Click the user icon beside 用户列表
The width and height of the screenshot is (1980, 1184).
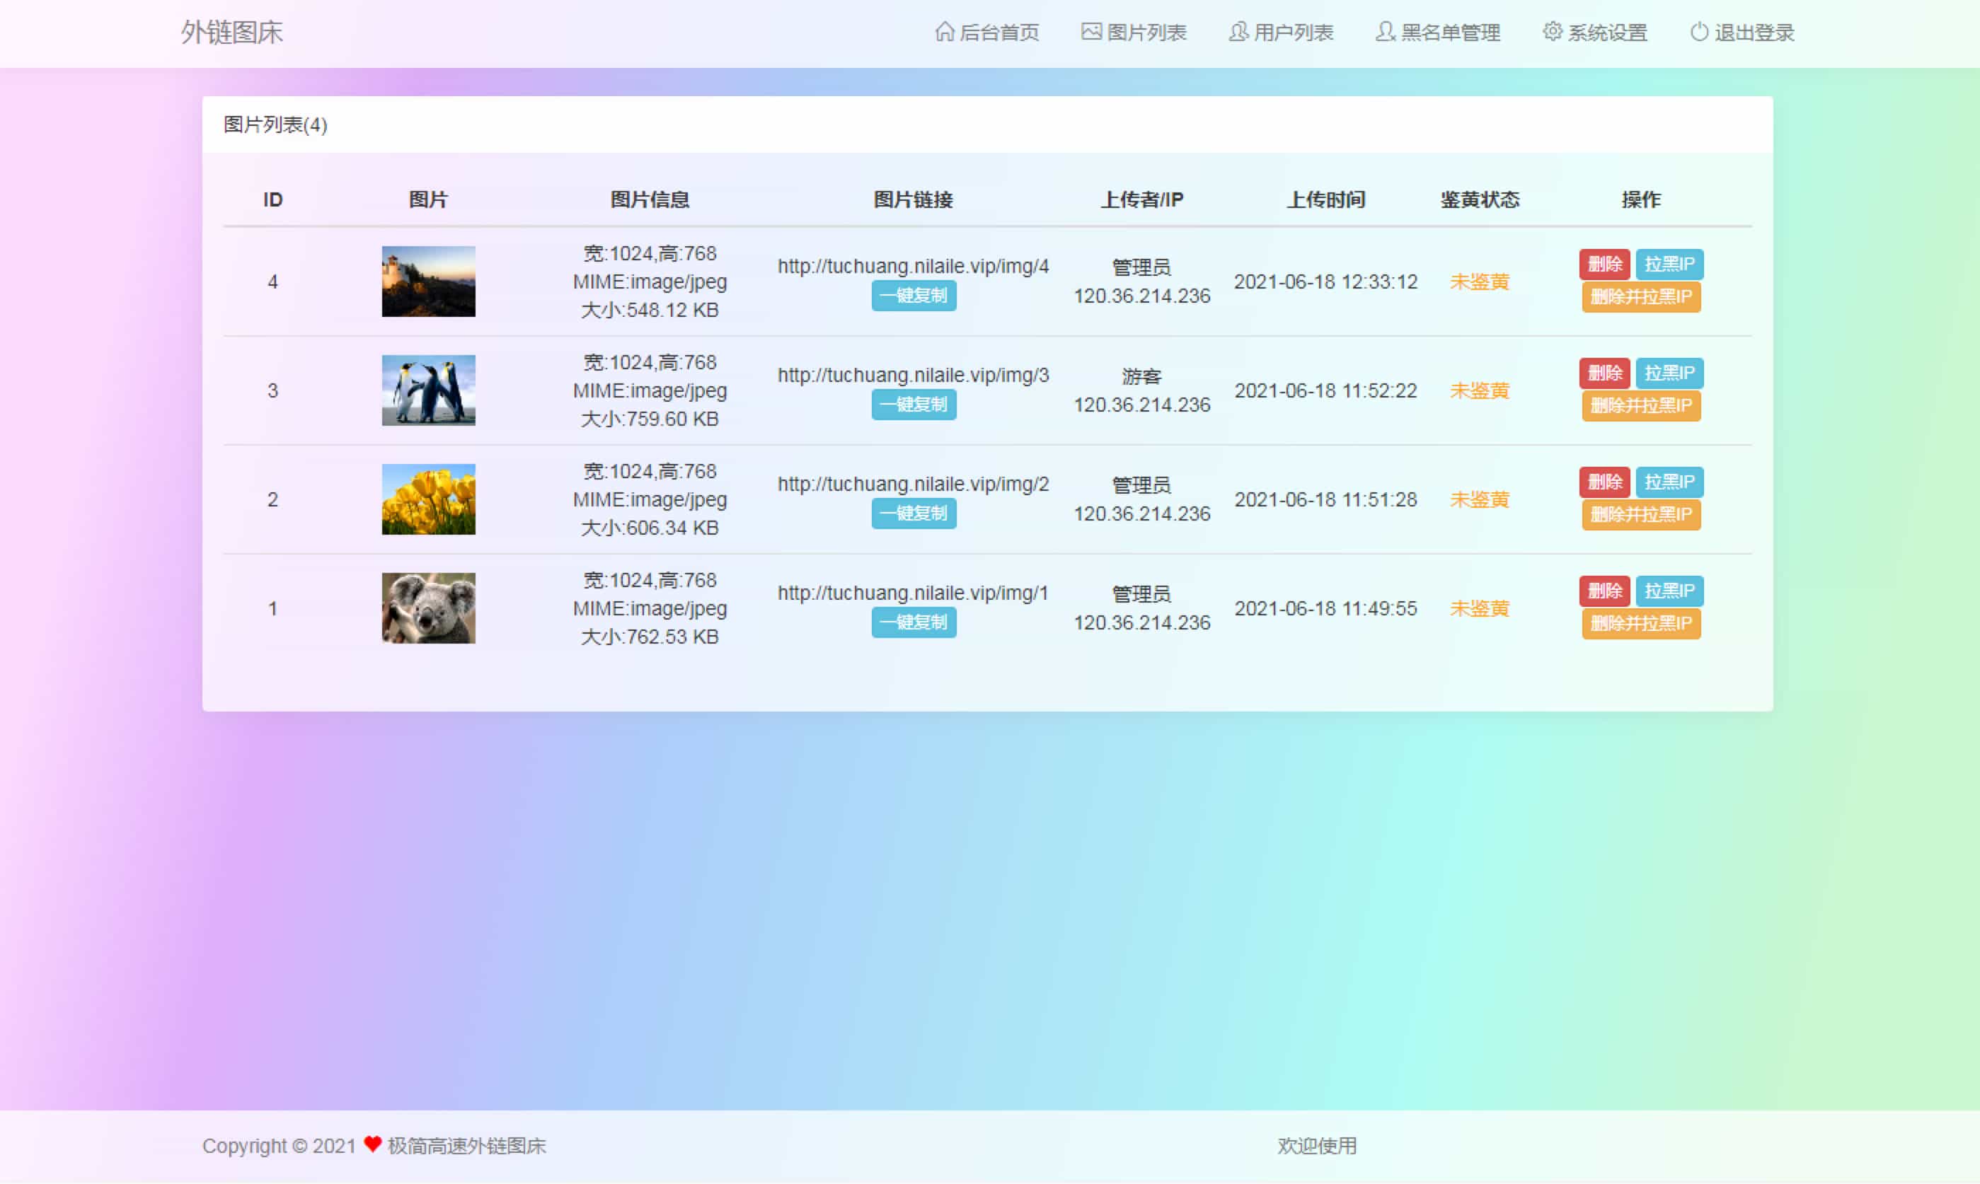click(1237, 33)
